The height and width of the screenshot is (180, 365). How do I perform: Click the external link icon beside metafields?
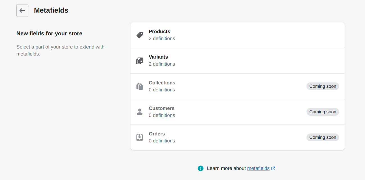tap(273, 169)
